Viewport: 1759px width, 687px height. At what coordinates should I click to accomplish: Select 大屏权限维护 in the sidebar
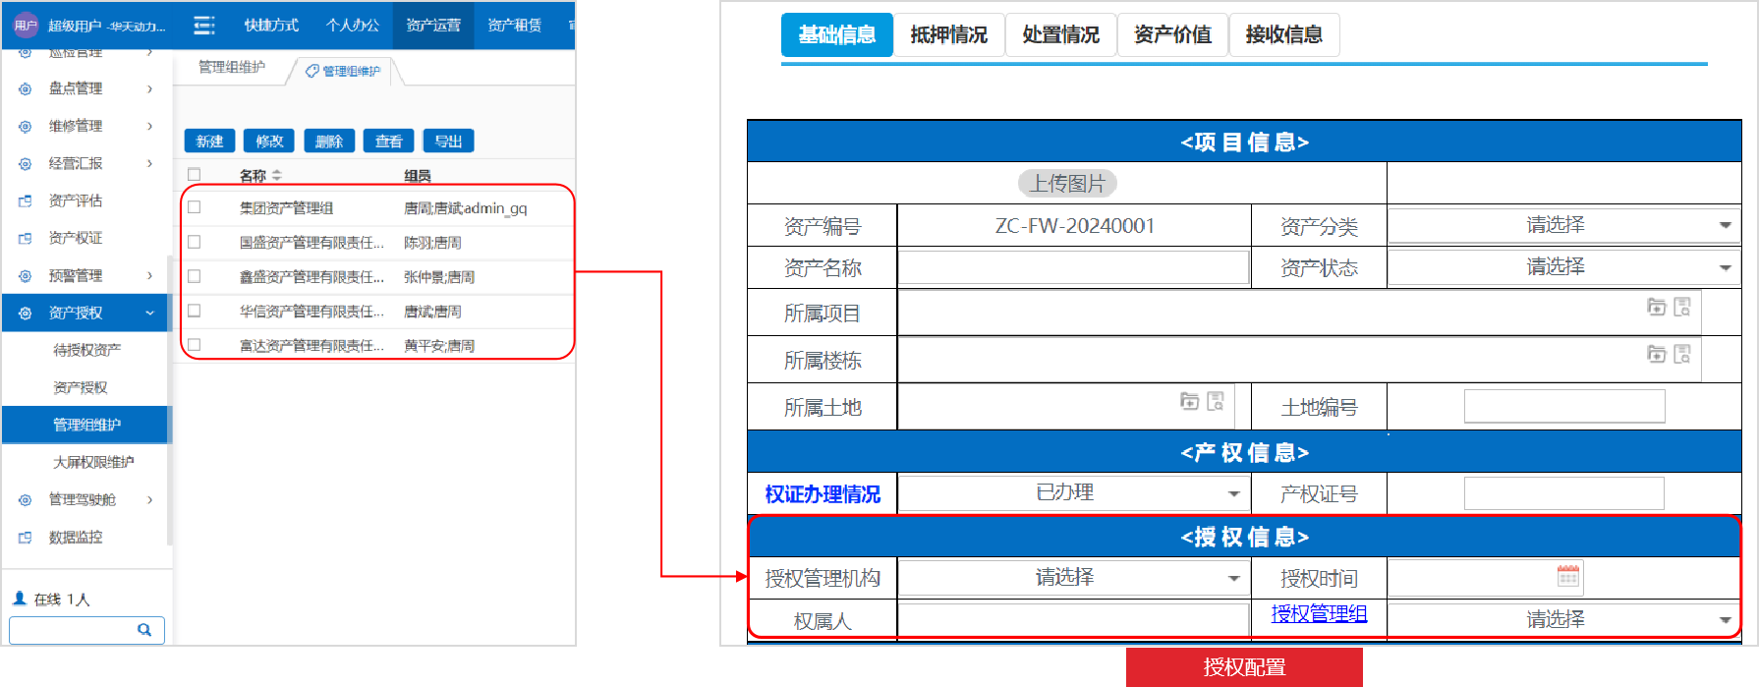(x=93, y=462)
